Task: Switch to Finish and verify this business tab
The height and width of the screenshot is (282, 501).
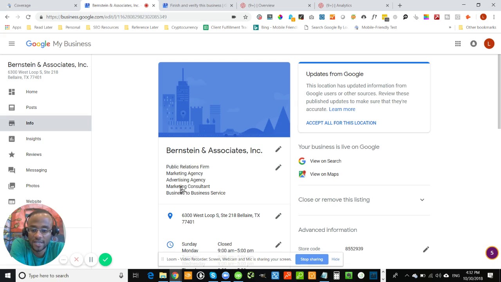Action: click(x=198, y=5)
